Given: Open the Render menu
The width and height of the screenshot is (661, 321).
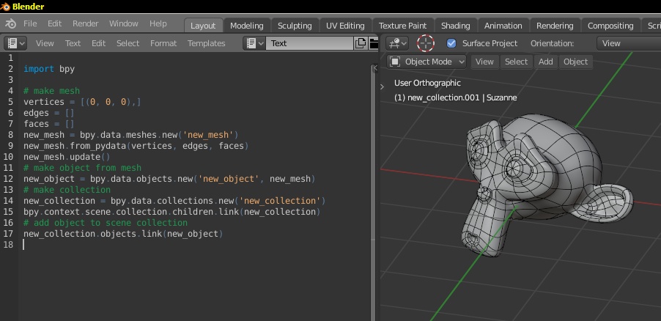Looking at the screenshot, I should (x=86, y=23).
